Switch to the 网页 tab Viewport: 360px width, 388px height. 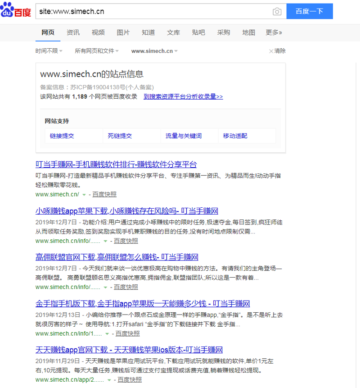tap(48, 32)
